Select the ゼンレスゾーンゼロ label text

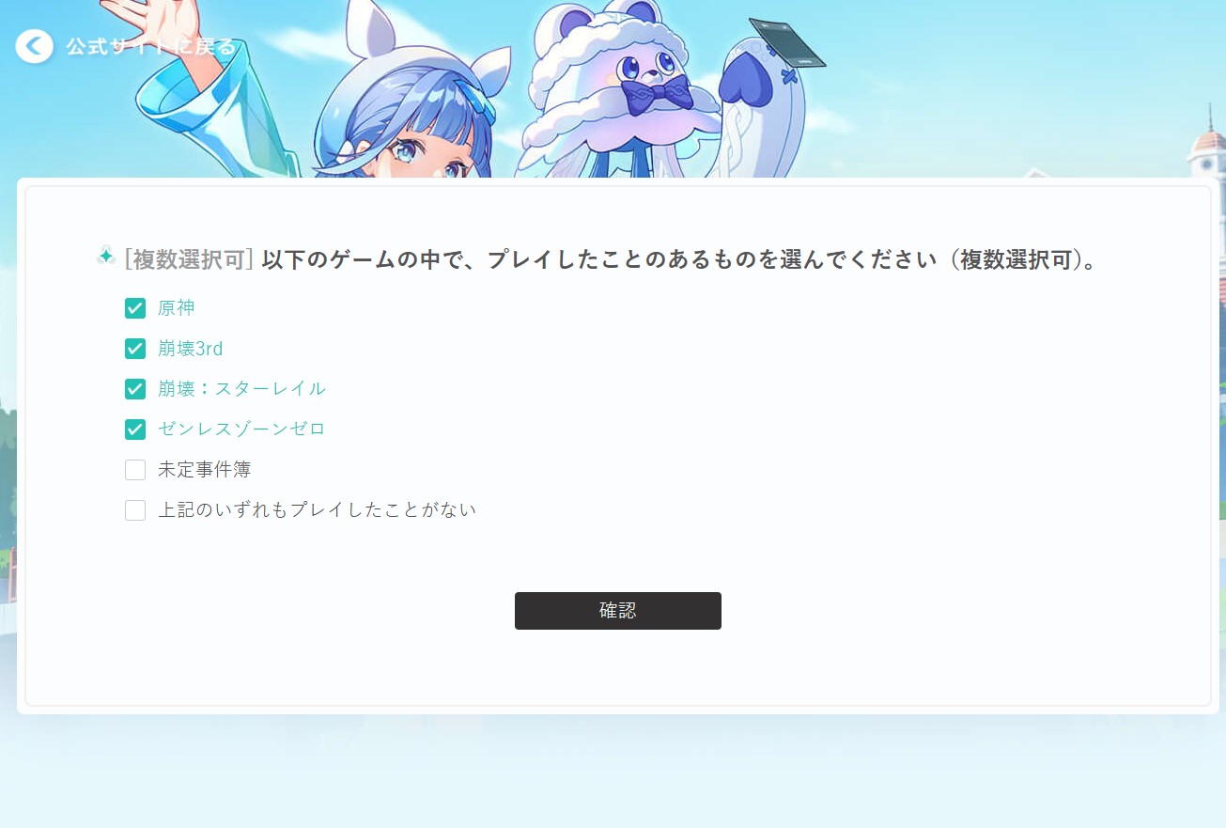click(241, 430)
